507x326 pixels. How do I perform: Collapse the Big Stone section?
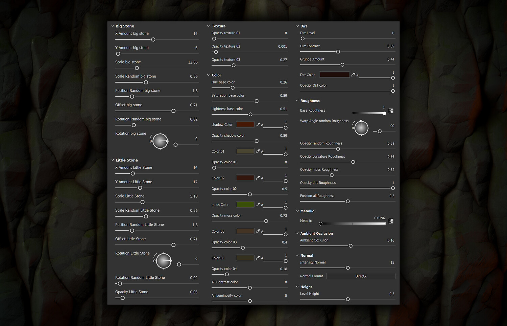point(112,26)
